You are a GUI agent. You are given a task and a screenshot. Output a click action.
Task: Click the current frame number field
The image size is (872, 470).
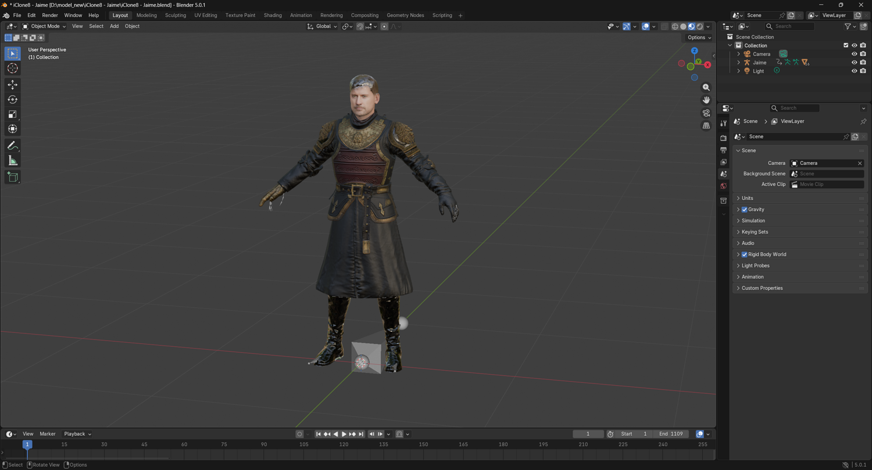click(x=588, y=434)
